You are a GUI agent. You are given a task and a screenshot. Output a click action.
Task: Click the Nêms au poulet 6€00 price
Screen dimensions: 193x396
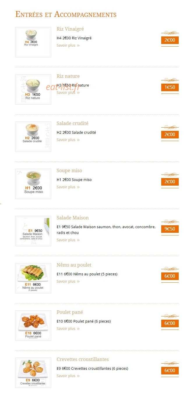click(x=170, y=276)
